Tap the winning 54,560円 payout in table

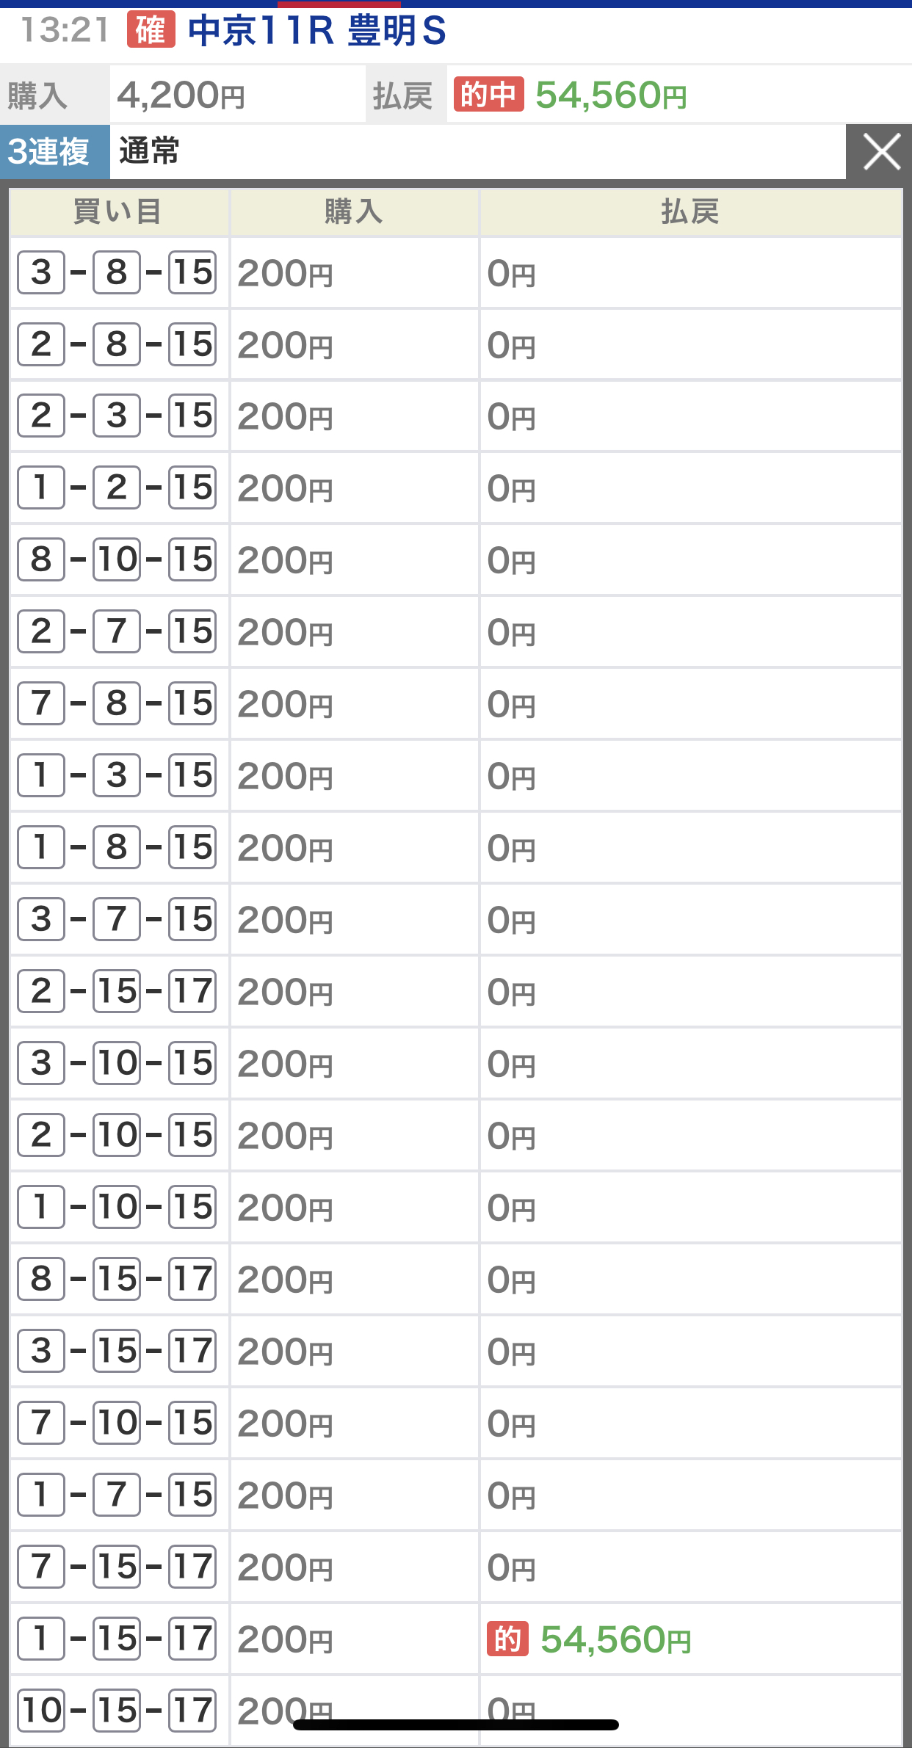pyautogui.click(x=615, y=1639)
